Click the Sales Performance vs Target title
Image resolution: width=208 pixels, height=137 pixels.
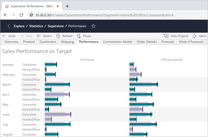click(37, 51)
